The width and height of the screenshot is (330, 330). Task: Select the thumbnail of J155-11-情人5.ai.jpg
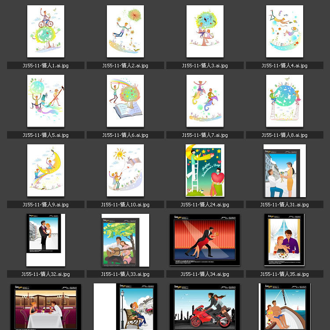(x=46, y=101)
